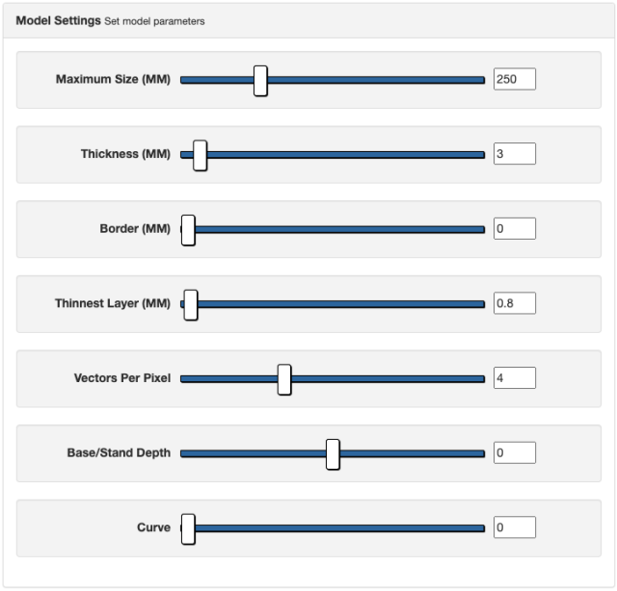Click the Curve label text
This screenshot has width=617, height=591.
(x=153, y=527)
